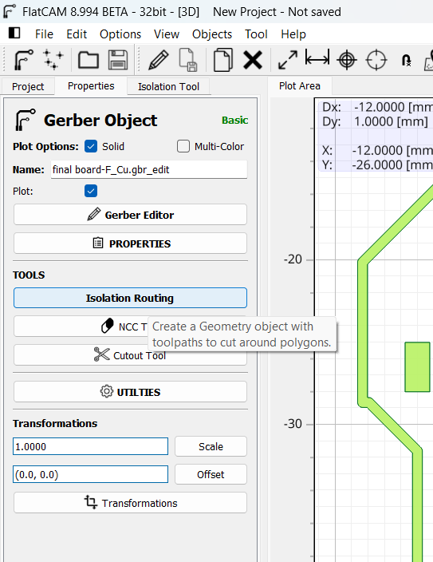433x562 pixels.
Task: Switch to the Isolation Tool tab
Action: click(x=168, y=86)
